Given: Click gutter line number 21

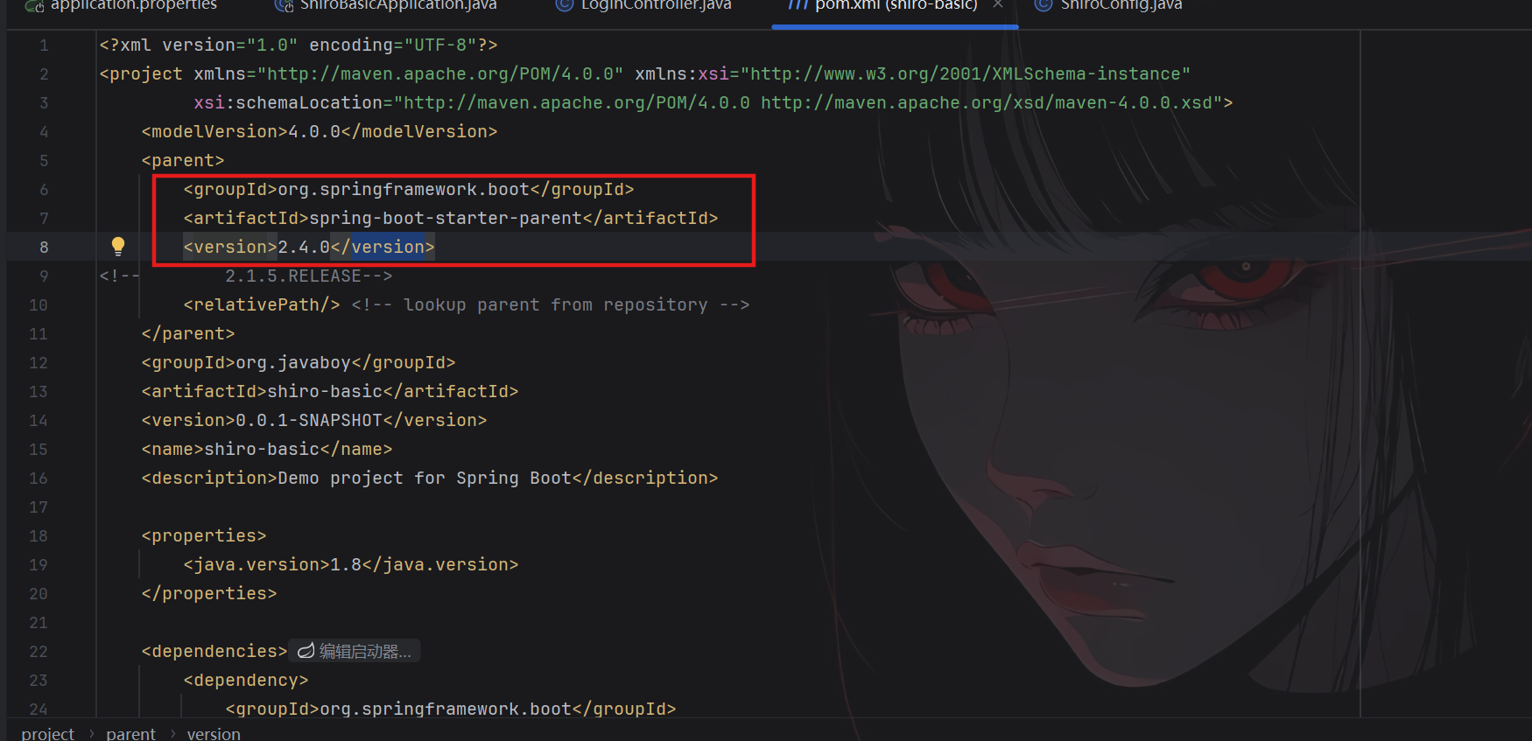Looking at the screenshot, I should click(39, 623).
